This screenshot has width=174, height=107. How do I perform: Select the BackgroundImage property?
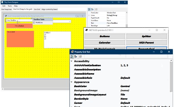(86, 90)
